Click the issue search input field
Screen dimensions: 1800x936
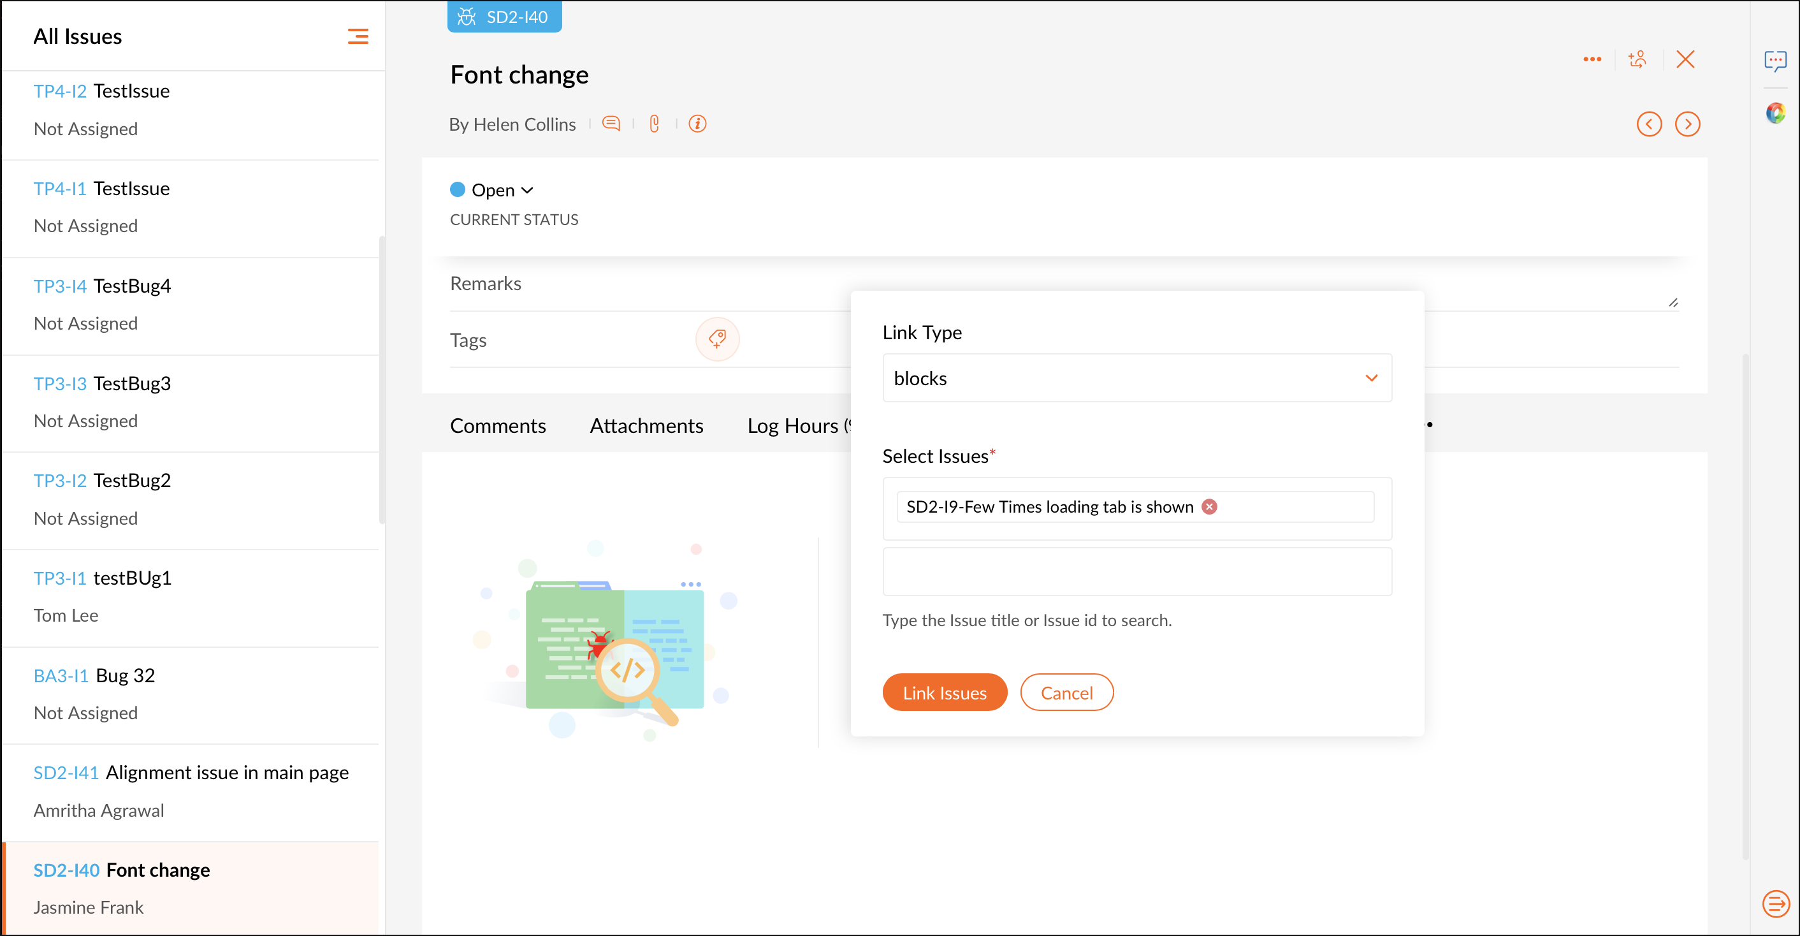(1137, 572)
